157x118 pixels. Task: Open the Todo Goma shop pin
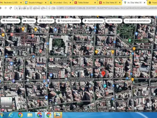(51, 75)
